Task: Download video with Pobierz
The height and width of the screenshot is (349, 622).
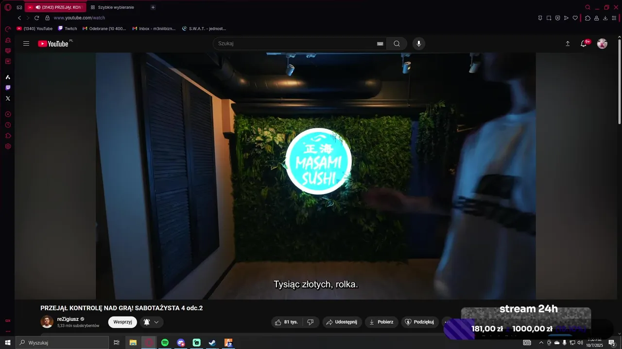Action: click(381, 322)
